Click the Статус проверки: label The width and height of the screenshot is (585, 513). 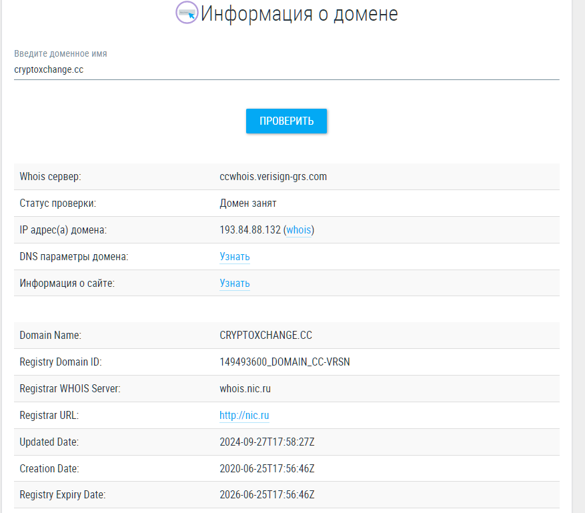coord(58,203)
